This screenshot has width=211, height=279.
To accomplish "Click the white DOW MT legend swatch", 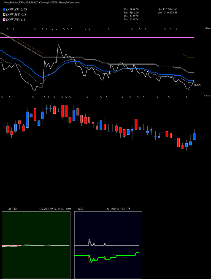I will [4, 15].
